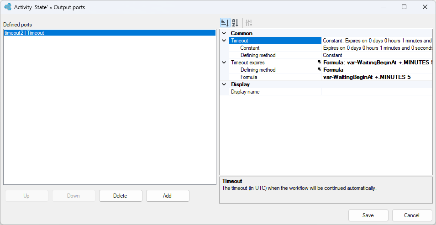
Task: Click the bold 'Formula' defining method value
Action: click(333, 70)
